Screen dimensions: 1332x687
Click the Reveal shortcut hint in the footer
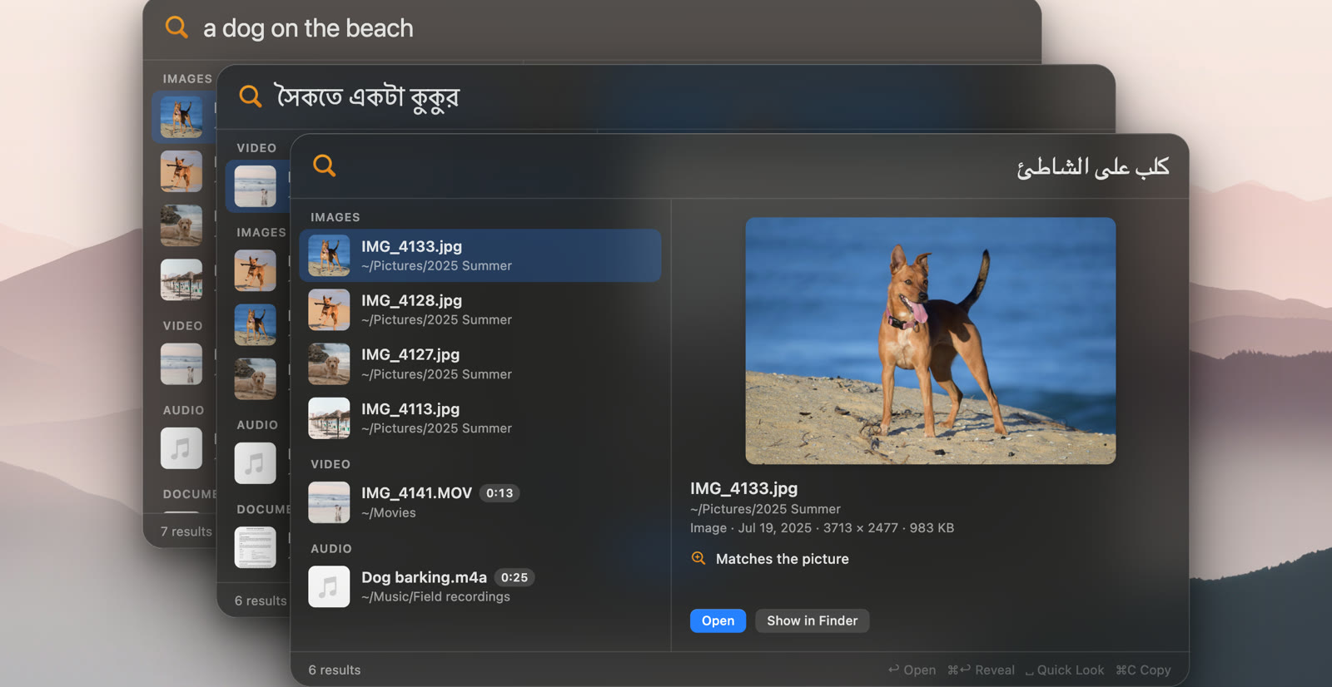point(981,670)
